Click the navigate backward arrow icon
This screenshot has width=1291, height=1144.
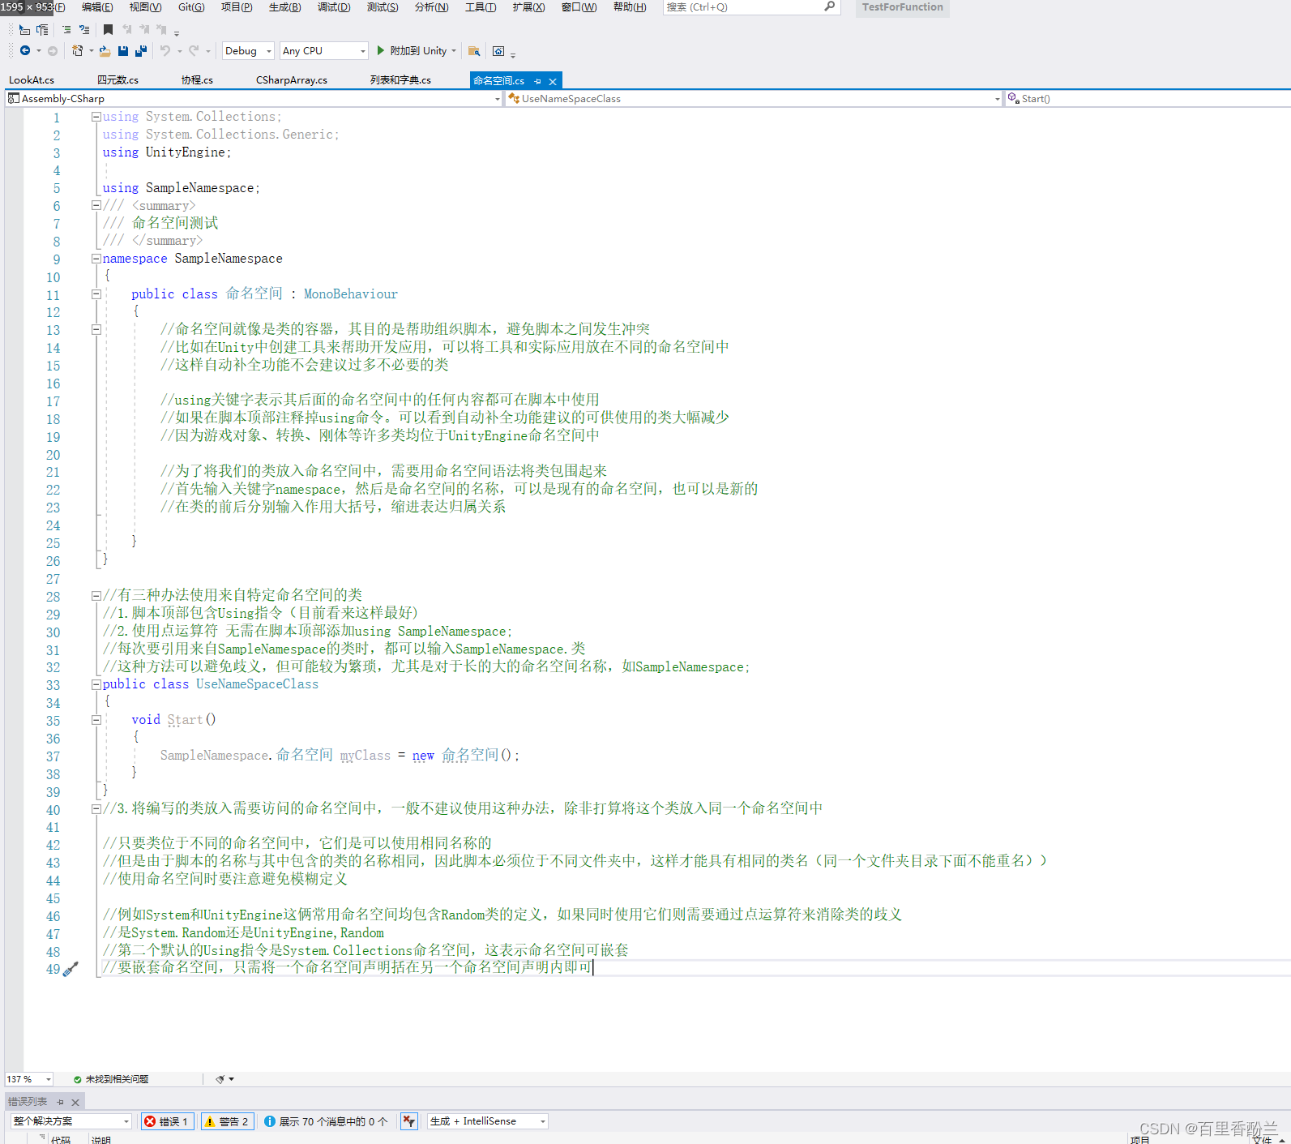pos(25,50)
